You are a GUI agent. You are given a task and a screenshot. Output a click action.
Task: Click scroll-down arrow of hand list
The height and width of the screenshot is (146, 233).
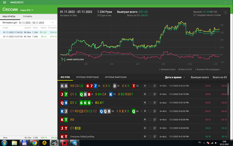[228, 138]
